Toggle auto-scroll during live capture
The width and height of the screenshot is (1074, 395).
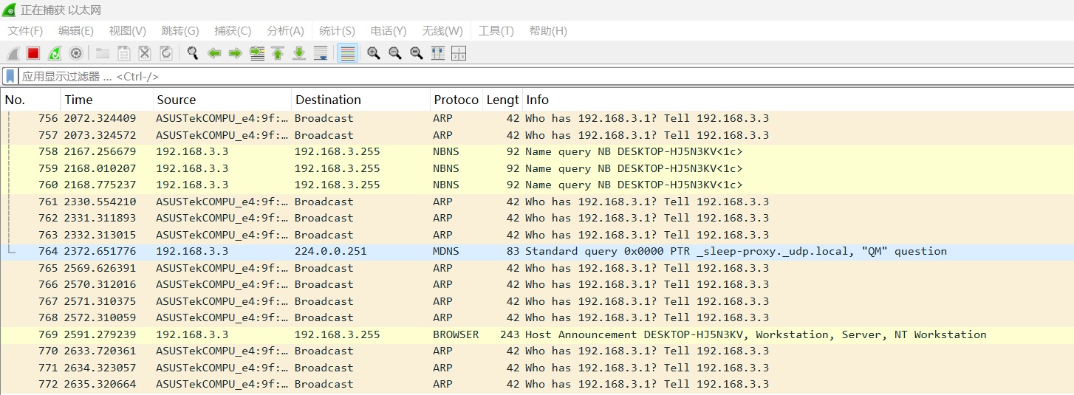[321, 53]
